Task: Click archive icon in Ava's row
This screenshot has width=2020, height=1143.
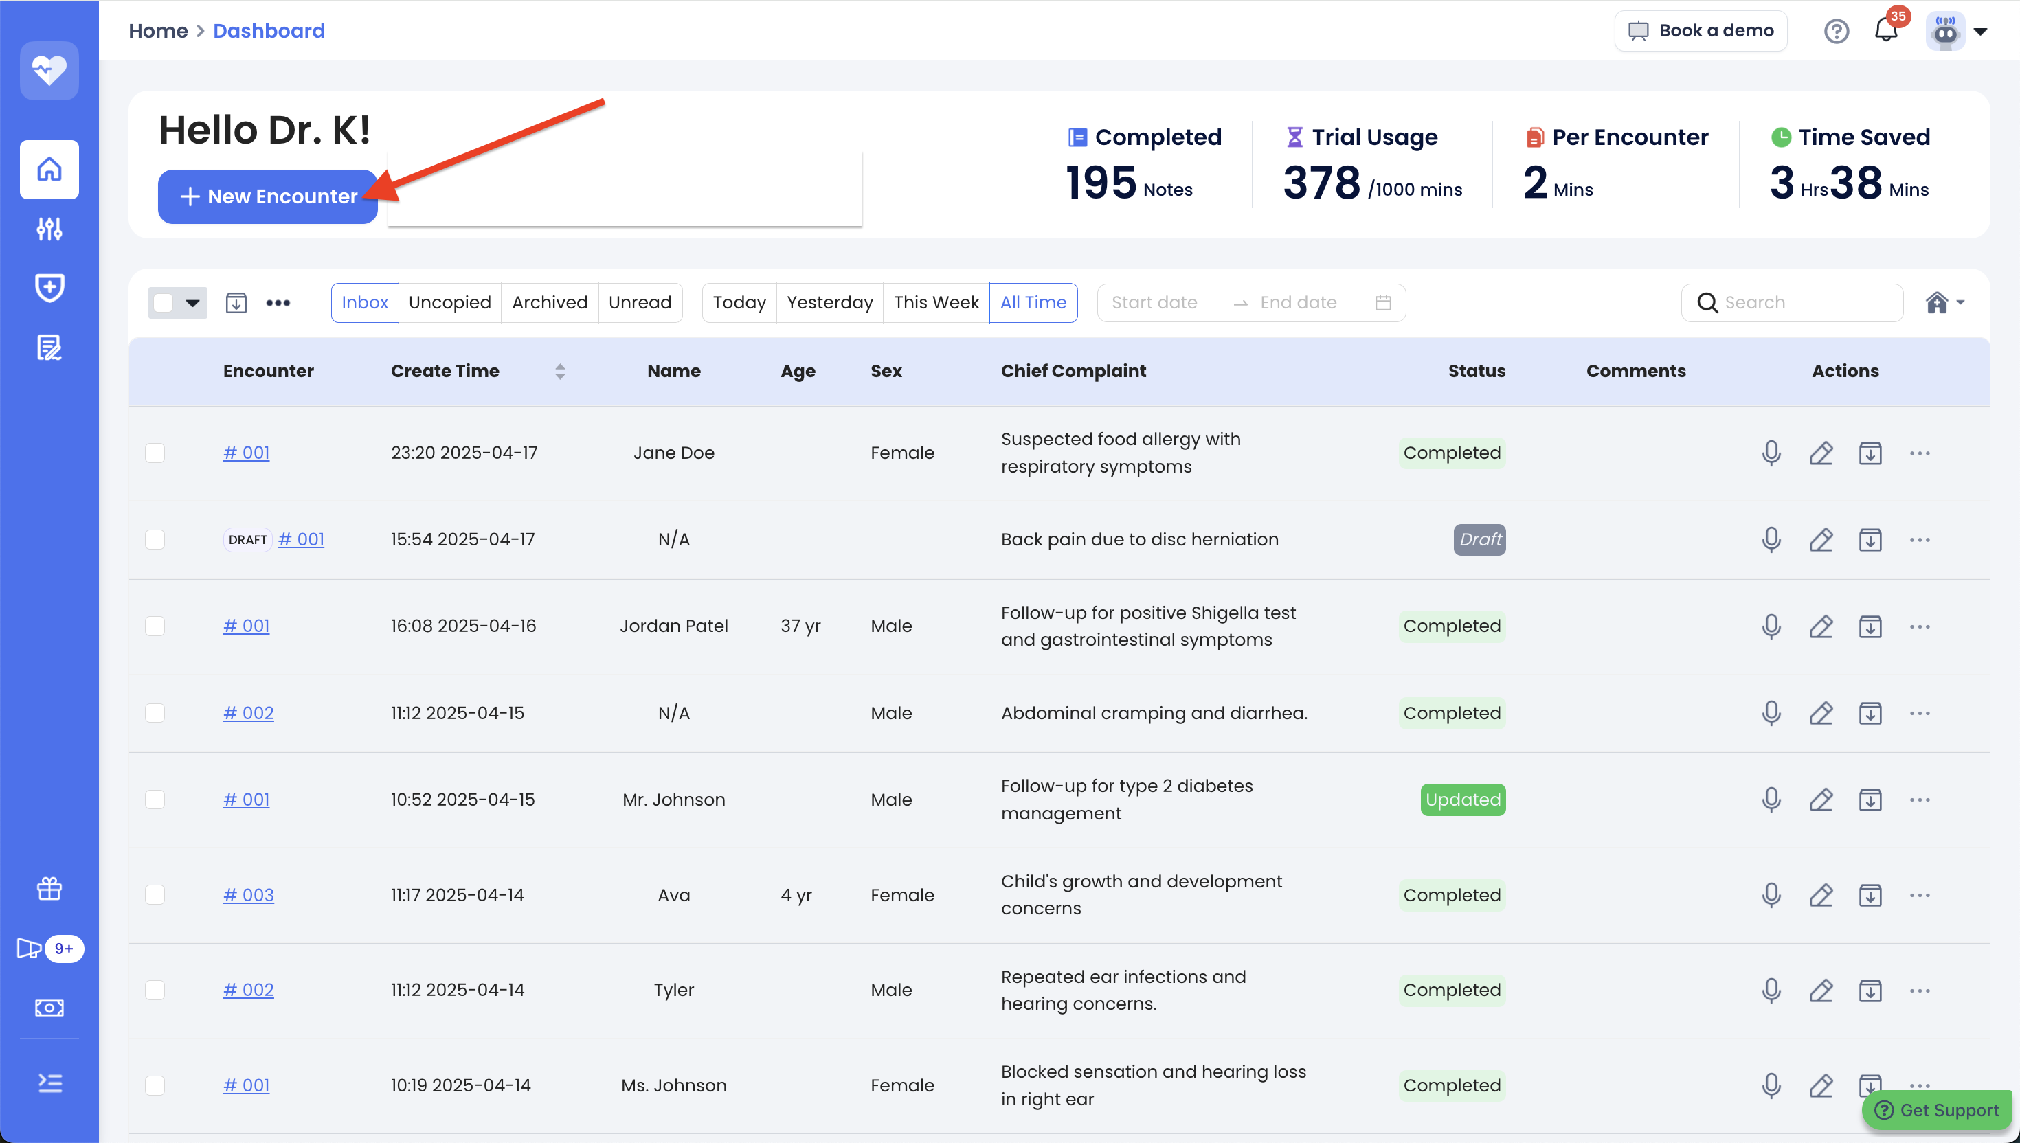Action: [1870, 895]
